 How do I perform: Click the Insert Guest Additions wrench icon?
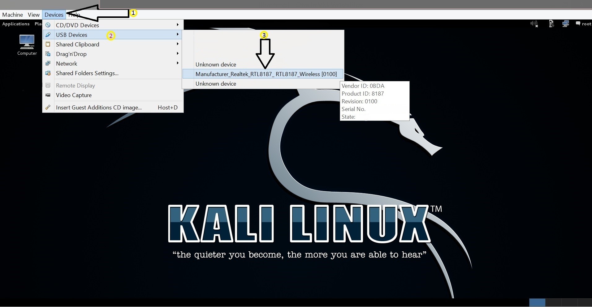(48, 107)
